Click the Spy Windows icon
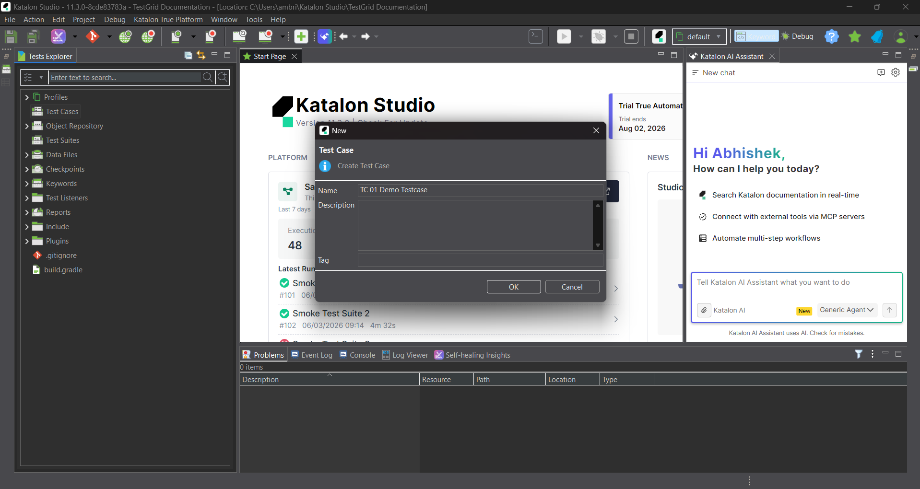 click(239, 36)
